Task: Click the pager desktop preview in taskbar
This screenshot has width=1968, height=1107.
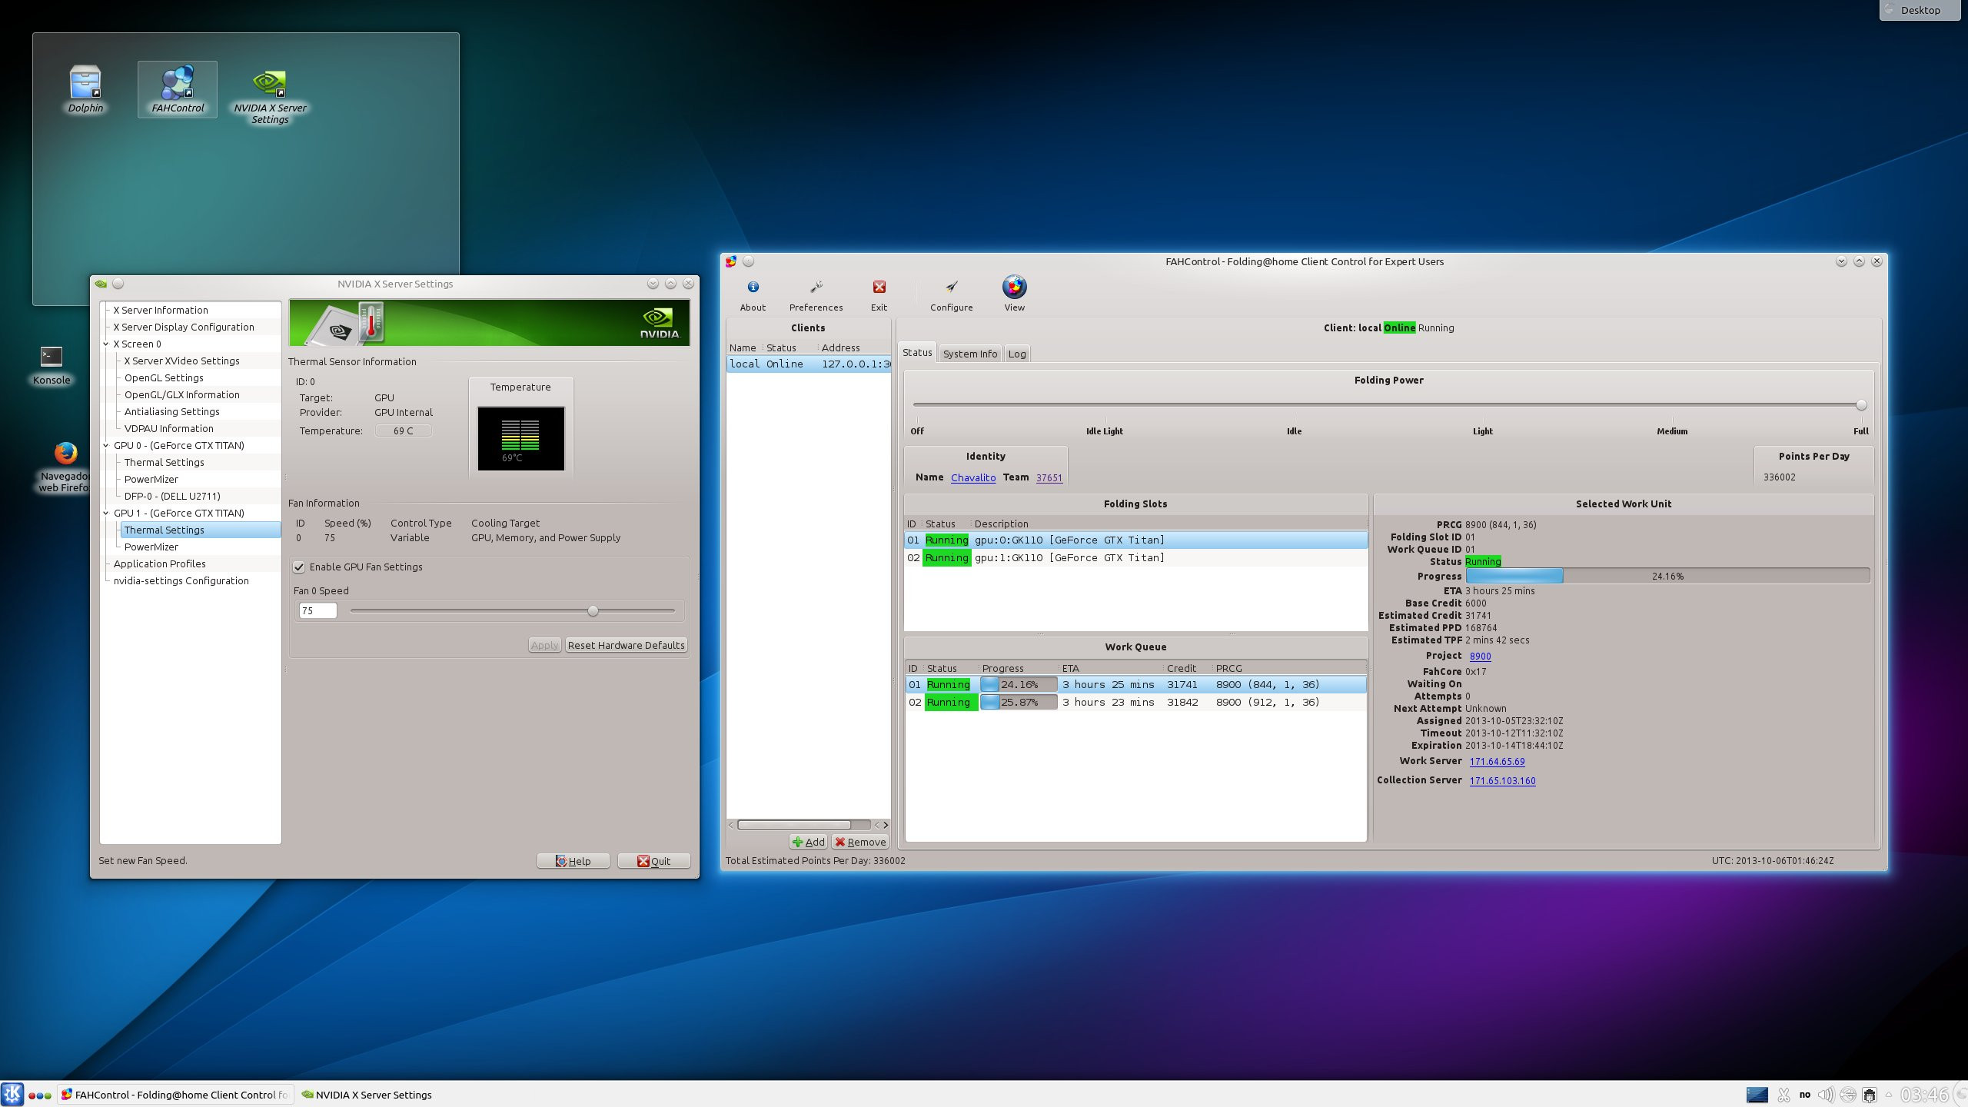Action: tap(1757, 1095)
